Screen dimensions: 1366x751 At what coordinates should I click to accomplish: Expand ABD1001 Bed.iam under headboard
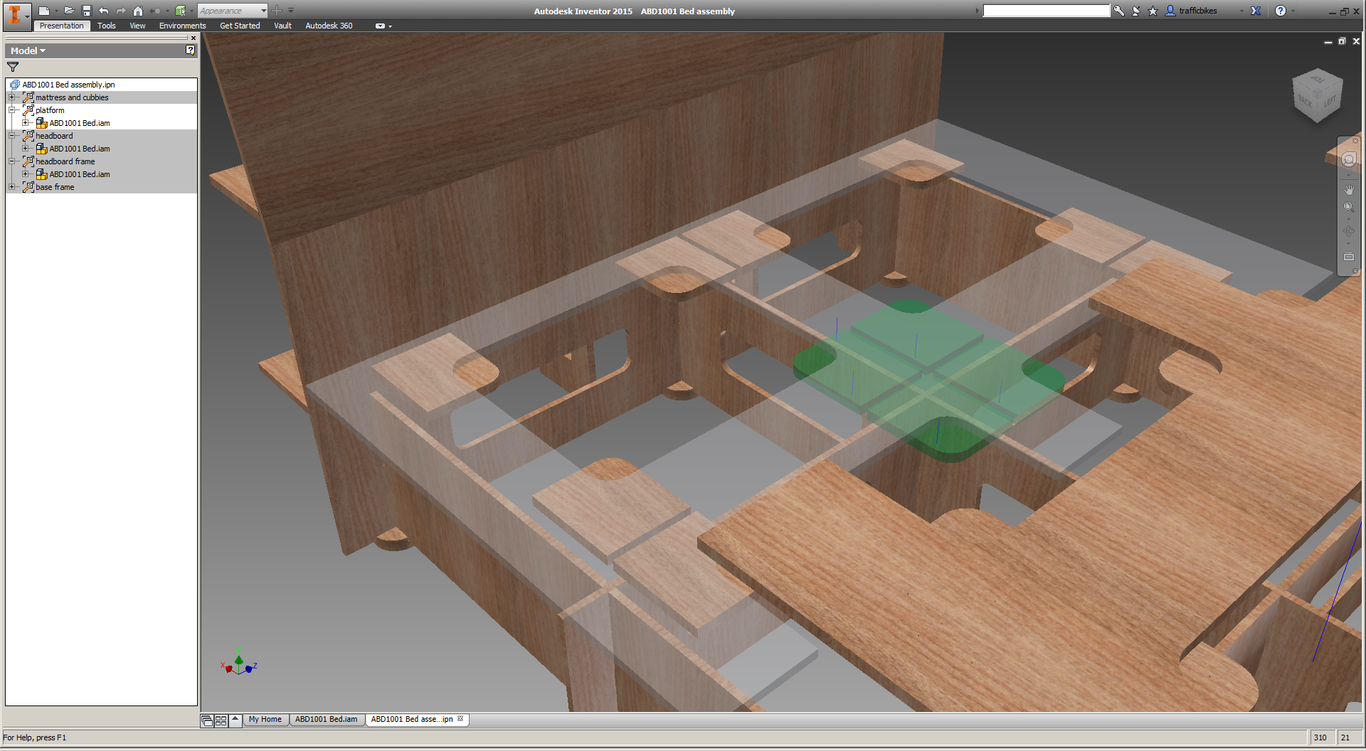[26, 149]
